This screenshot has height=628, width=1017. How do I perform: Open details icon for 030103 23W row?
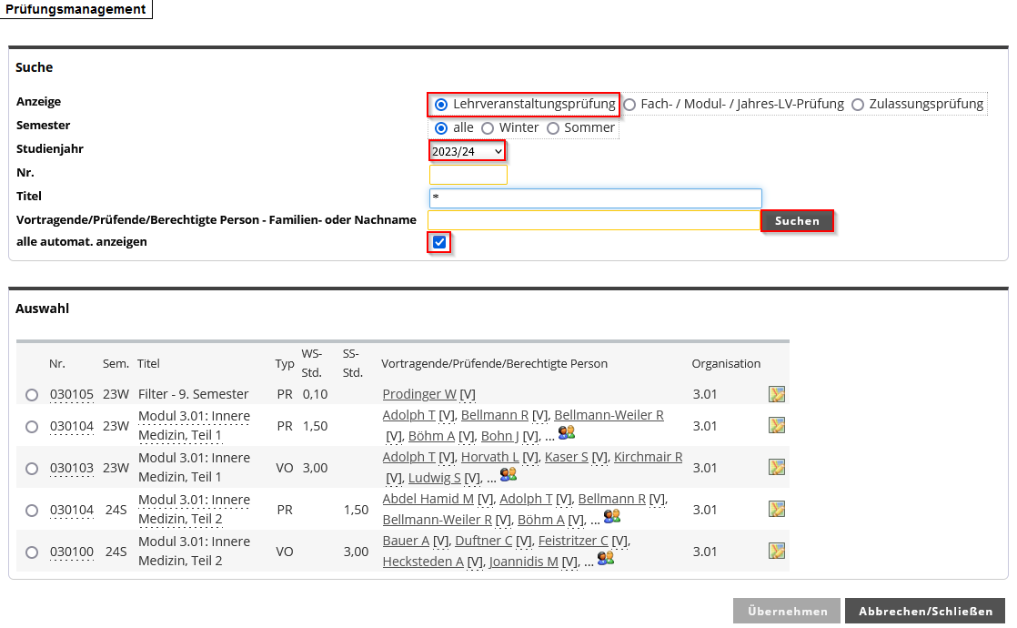(776, 467)
